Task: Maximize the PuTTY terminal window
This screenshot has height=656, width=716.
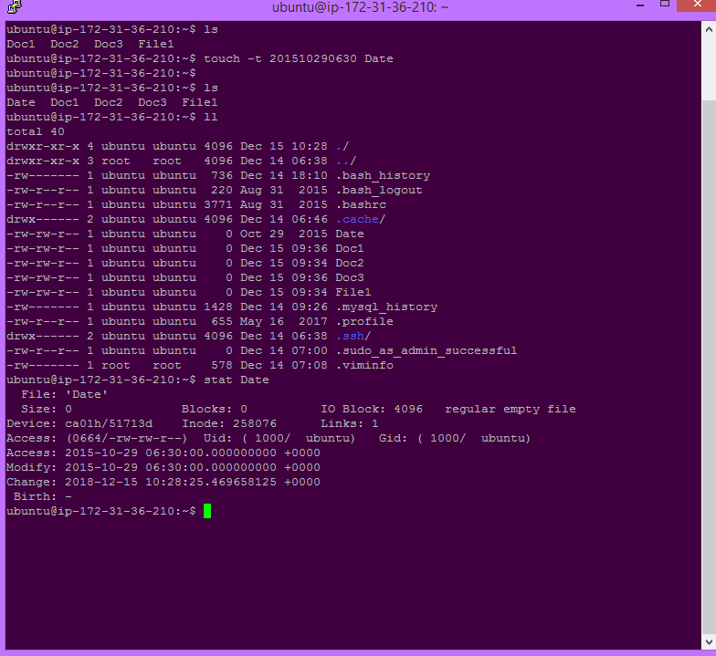Action: 665,5
